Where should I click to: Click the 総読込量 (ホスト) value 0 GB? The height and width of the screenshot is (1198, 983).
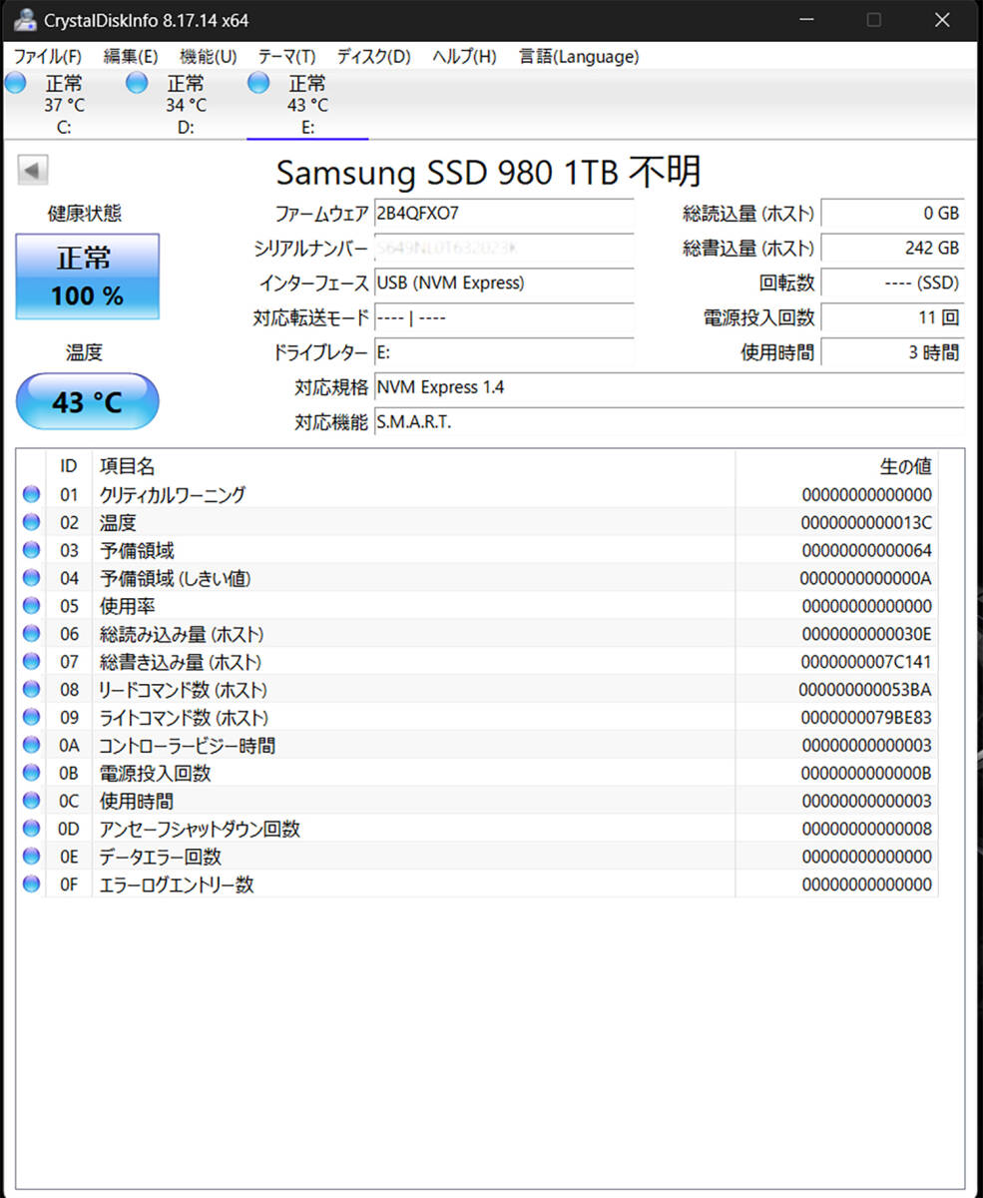point(892,213)
